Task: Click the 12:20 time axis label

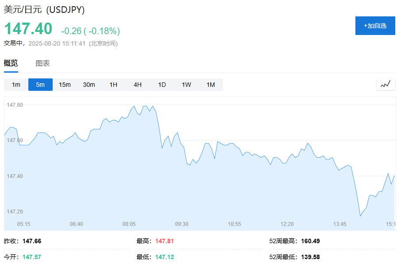Action: [x=287, y=224]
